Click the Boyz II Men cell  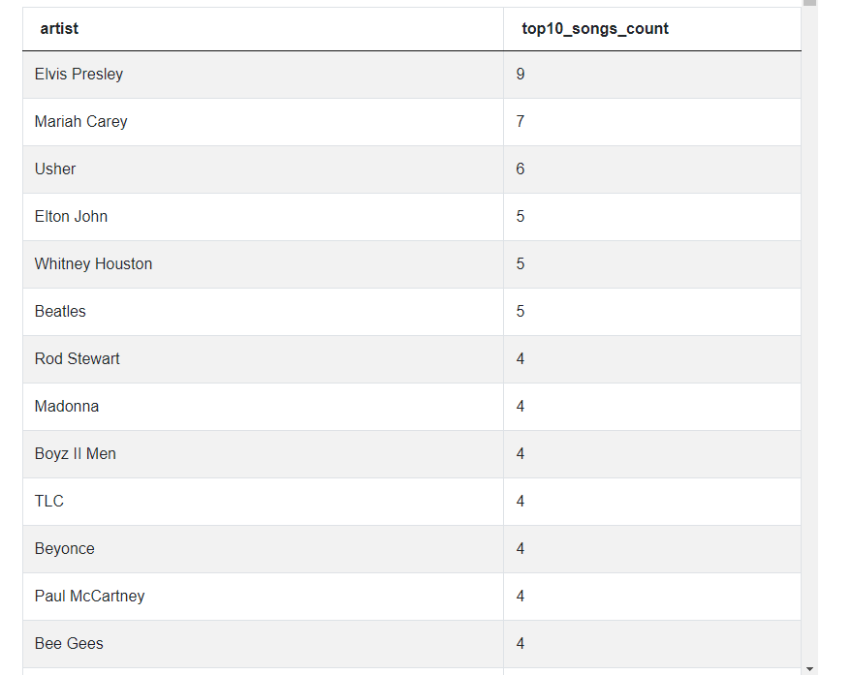tap(75, 453)
